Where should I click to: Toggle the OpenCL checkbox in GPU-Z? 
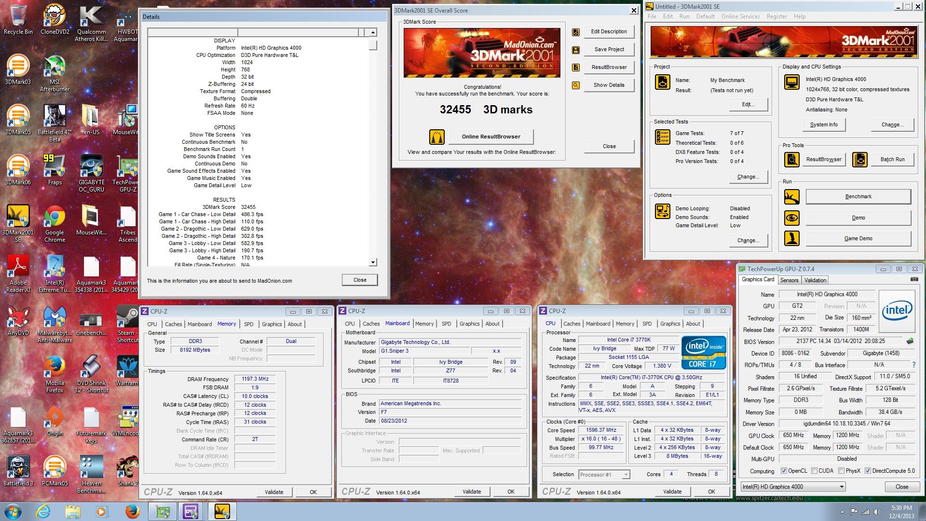coord(784,471)
